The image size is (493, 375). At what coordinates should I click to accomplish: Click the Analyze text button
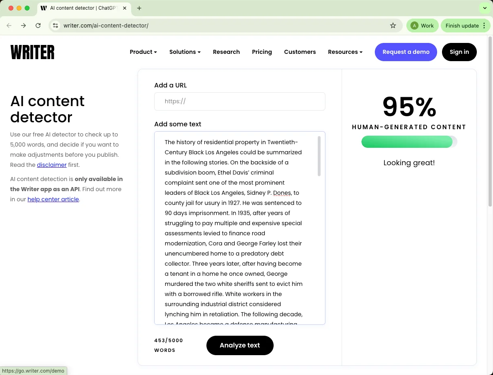point(240,345)
